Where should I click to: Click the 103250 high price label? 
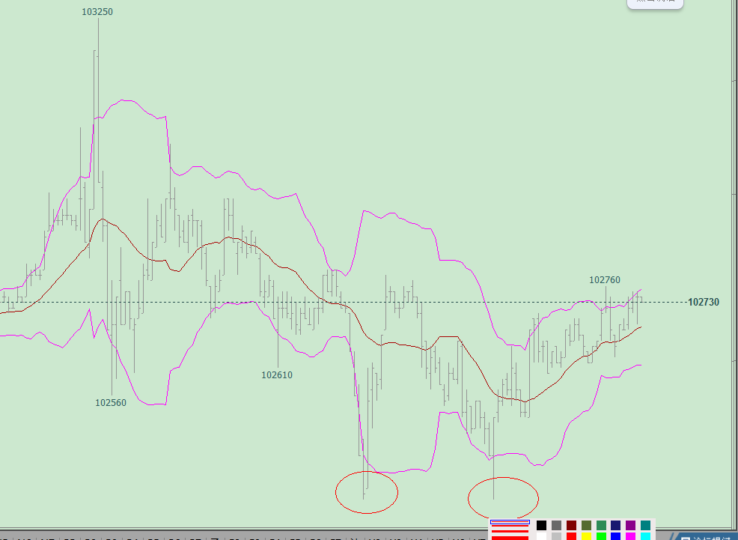97,12
